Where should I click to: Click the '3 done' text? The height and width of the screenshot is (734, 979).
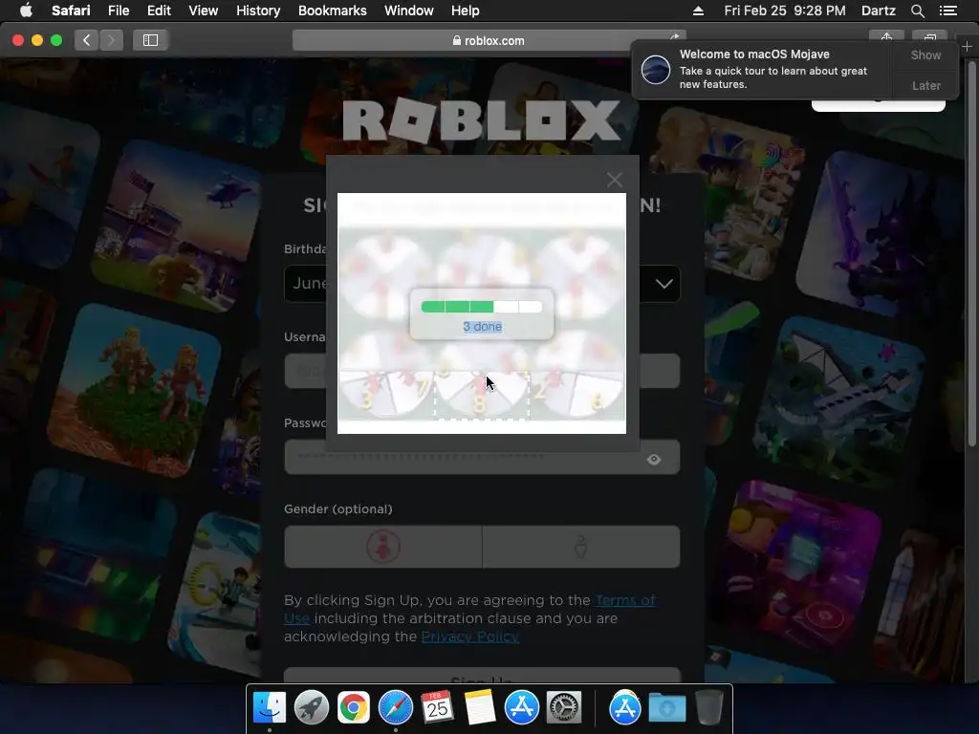(x=482, y=327)
